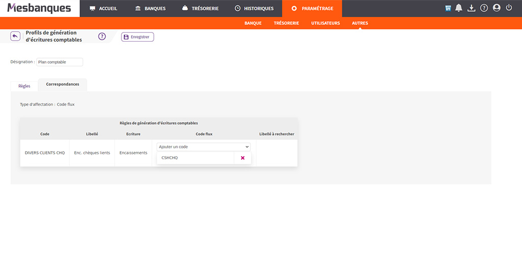Open notifications bell icon

459,8
